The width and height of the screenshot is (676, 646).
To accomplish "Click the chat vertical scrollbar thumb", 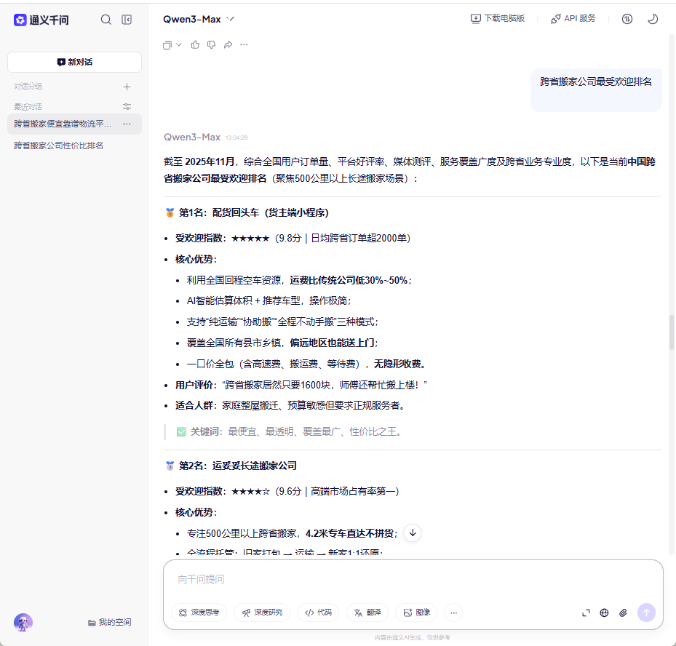I will 671,332.
